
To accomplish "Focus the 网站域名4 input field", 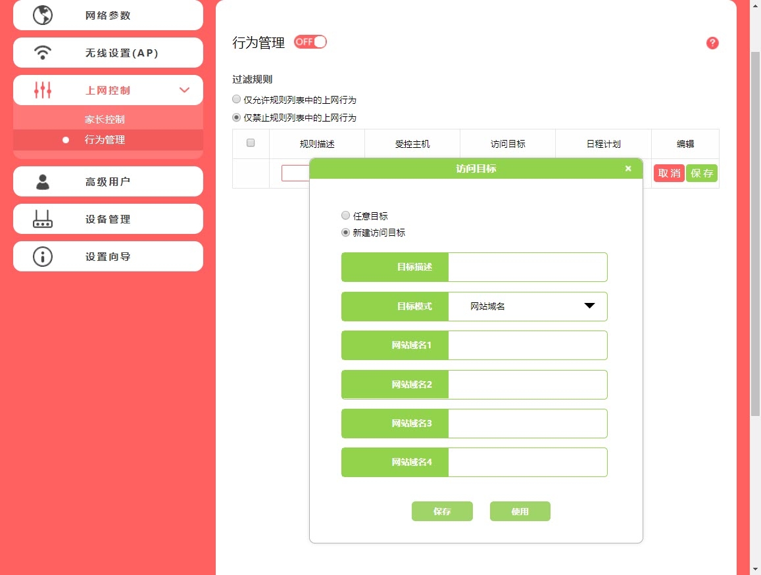I will pos(528,462).
